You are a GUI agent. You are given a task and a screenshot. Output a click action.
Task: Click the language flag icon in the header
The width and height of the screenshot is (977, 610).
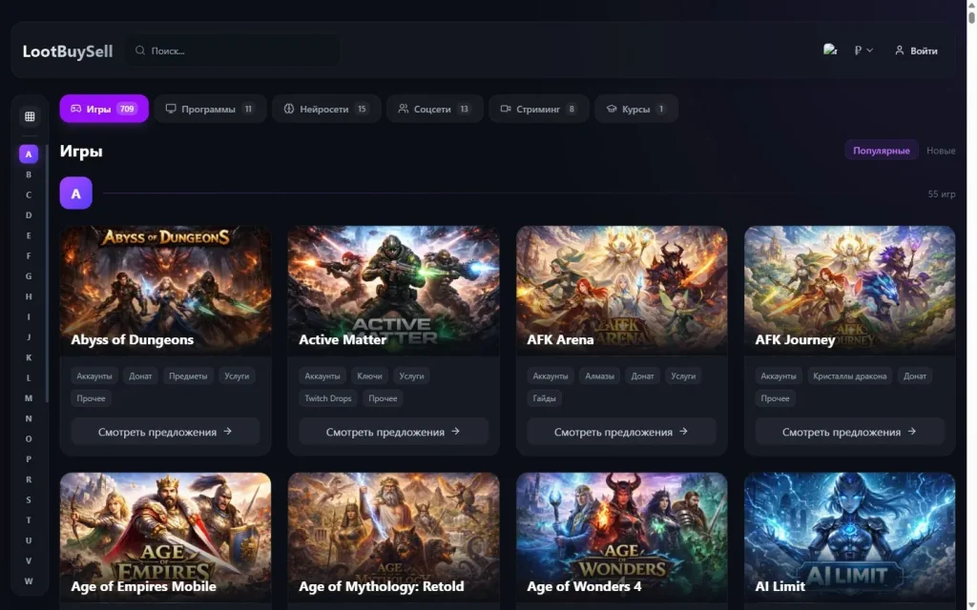coord(830,50)
